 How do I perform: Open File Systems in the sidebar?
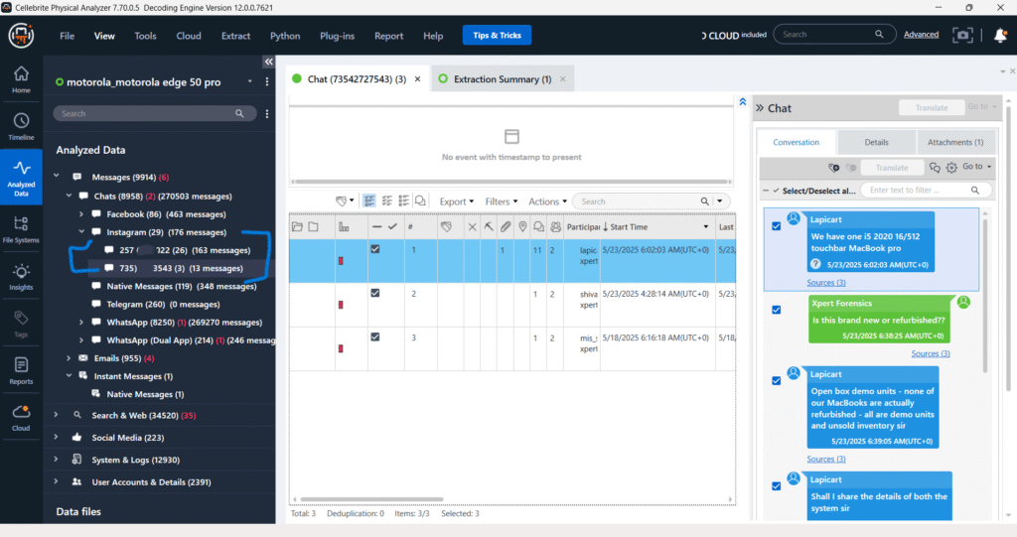tap(21, 229)
